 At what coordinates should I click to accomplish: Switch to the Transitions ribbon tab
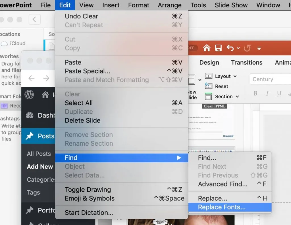coord(247,63)
